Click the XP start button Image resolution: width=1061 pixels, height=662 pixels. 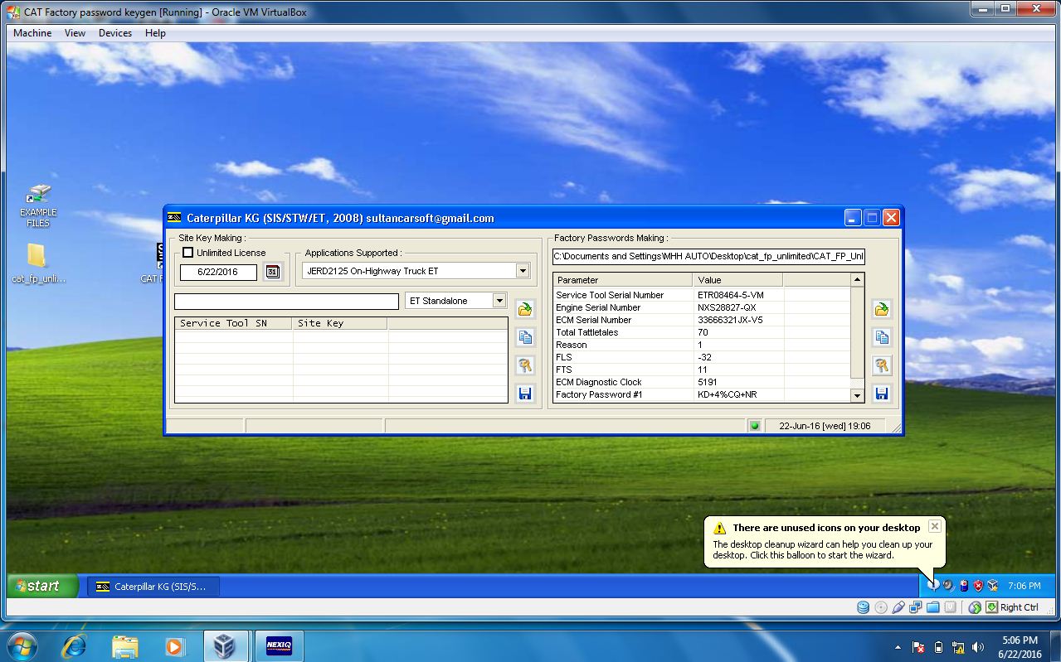click(x=42, y=586)
